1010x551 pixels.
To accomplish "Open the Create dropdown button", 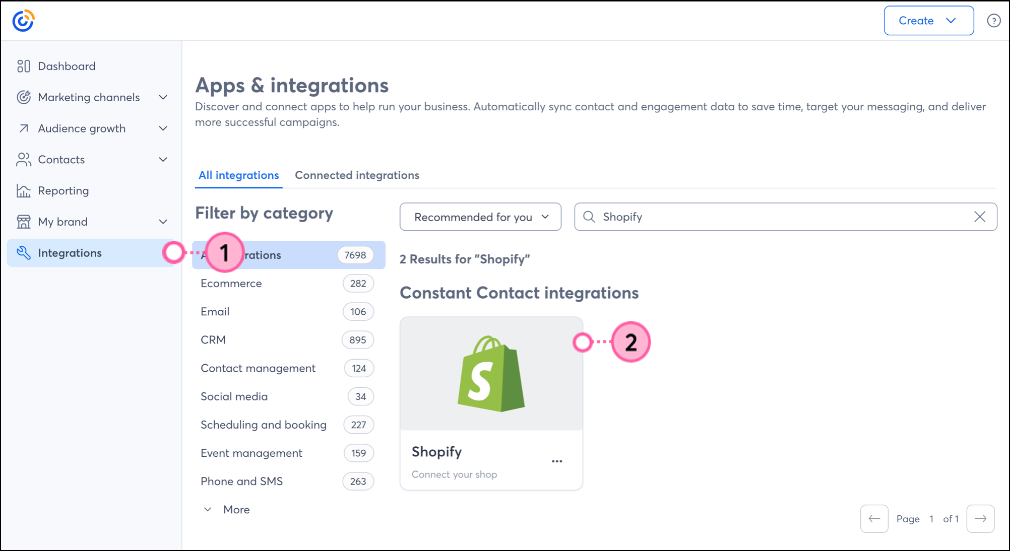I will (x=928, y=21).
